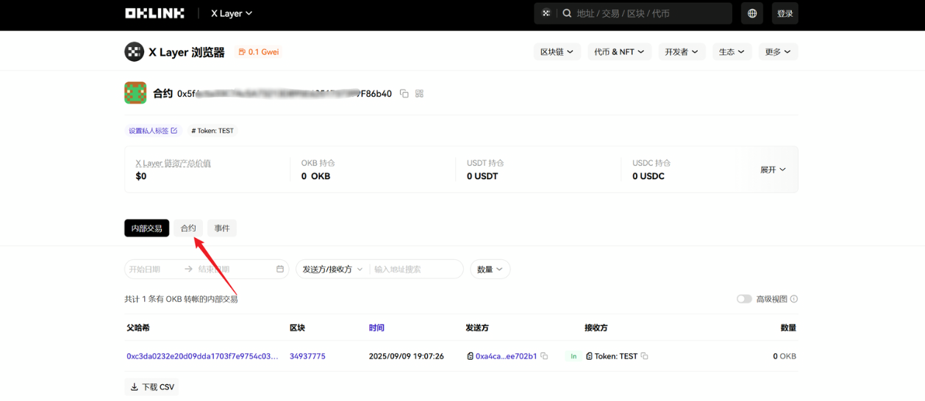Open the 区块链 menu
This screenshot has width=925, height=401.
point(557,51)
